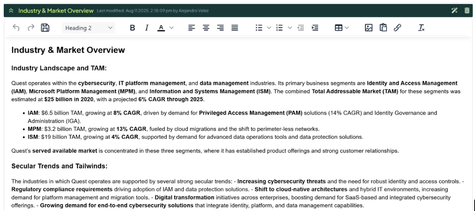Toggle bold formatting
The width and height of the screenshot is (475, 211).
[133, 28]
